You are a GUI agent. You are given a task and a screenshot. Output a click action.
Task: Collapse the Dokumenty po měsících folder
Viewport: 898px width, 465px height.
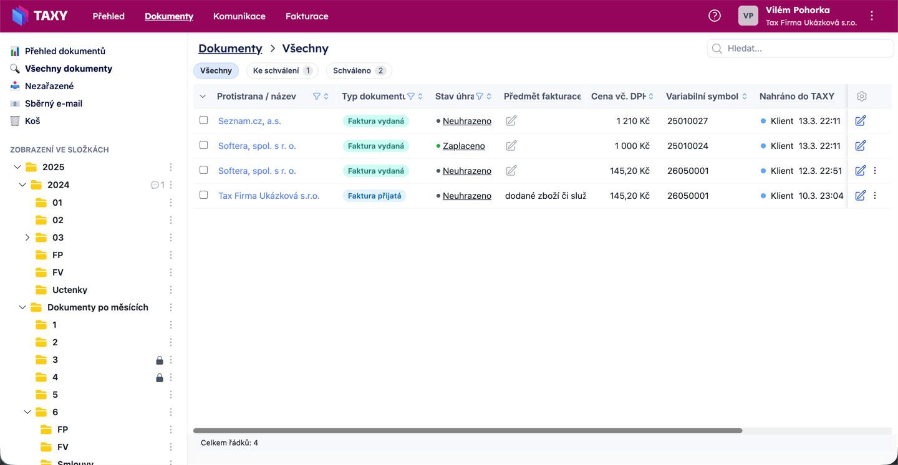[22, 307]
